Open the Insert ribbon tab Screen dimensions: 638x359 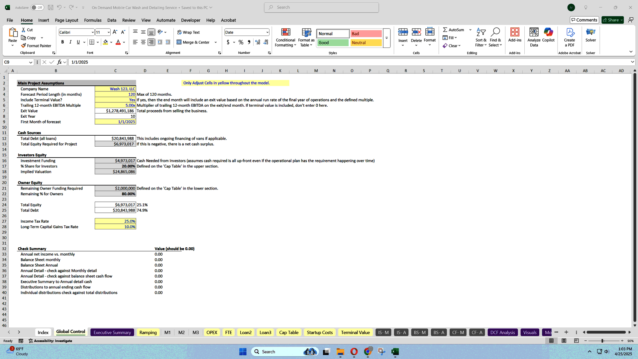[44, 20]
